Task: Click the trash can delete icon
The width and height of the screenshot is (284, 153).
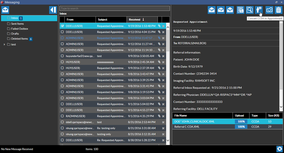Action: pyautogui.click(x=278, y=10)
